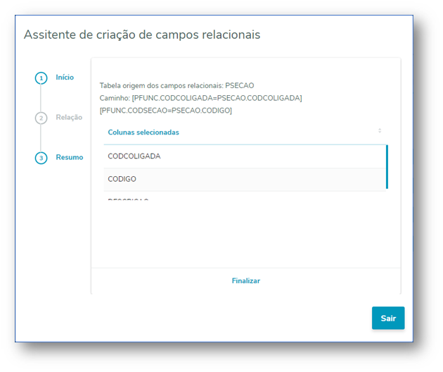443x372 pixels.
Task: Click the partially visible row below CODIGO
Action: (128, 199)
